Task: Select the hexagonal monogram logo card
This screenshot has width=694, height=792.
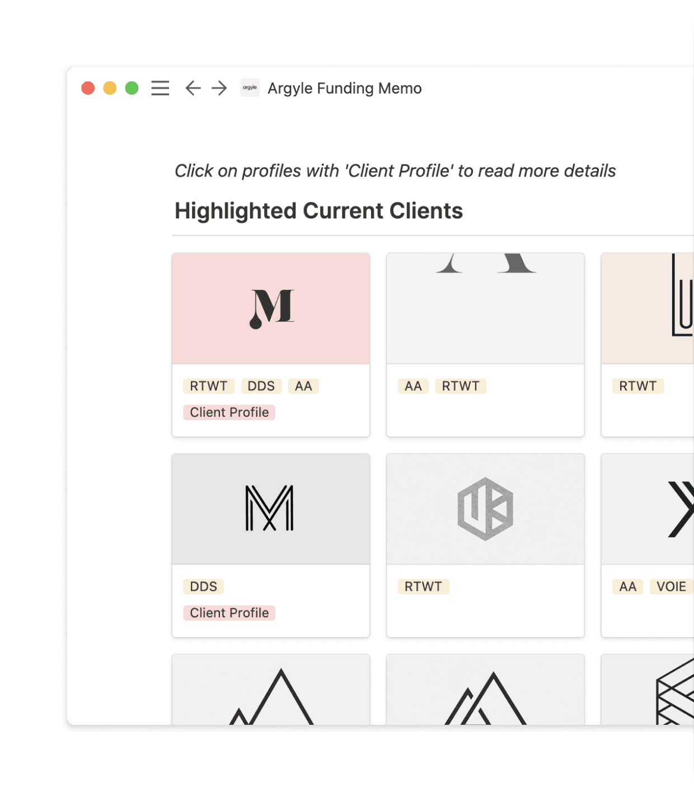Action: [485, 509]
